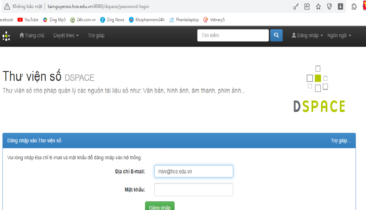Click the DSpace logo in navbar
The height and width of the screenshot is (210, 366).
click(x=6, y=36)
